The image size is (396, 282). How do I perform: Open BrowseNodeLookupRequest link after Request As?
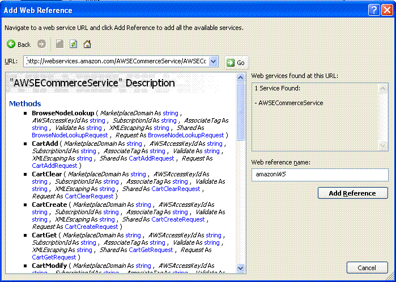point(186,135)
